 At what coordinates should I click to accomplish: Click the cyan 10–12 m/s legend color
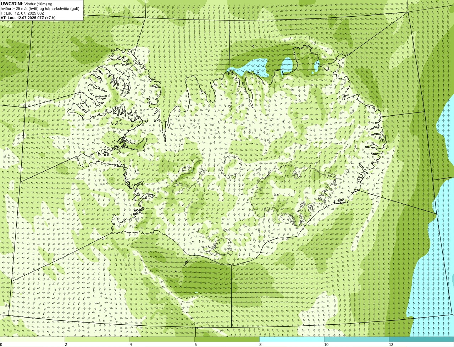point(356,340)
